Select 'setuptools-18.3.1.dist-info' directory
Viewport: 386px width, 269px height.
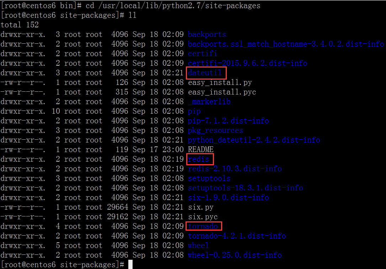click(x=246, y=188)
